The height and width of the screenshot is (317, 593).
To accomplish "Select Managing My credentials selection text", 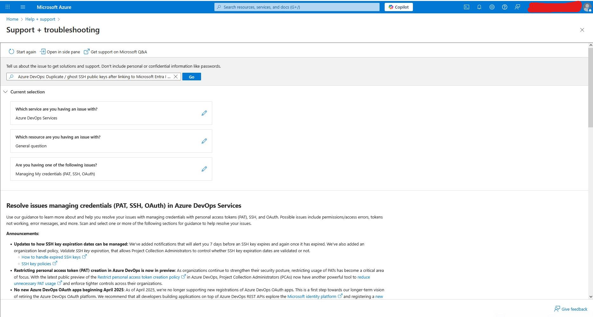I will tap(55, 174).
